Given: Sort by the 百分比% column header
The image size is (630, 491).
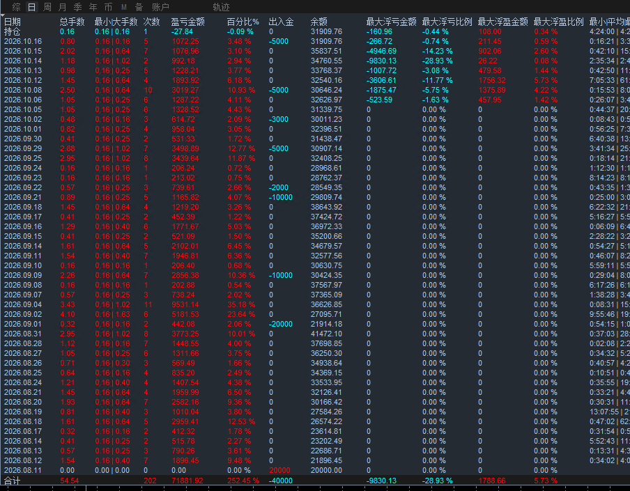Looking at the screenshot, I should point(243,22).
